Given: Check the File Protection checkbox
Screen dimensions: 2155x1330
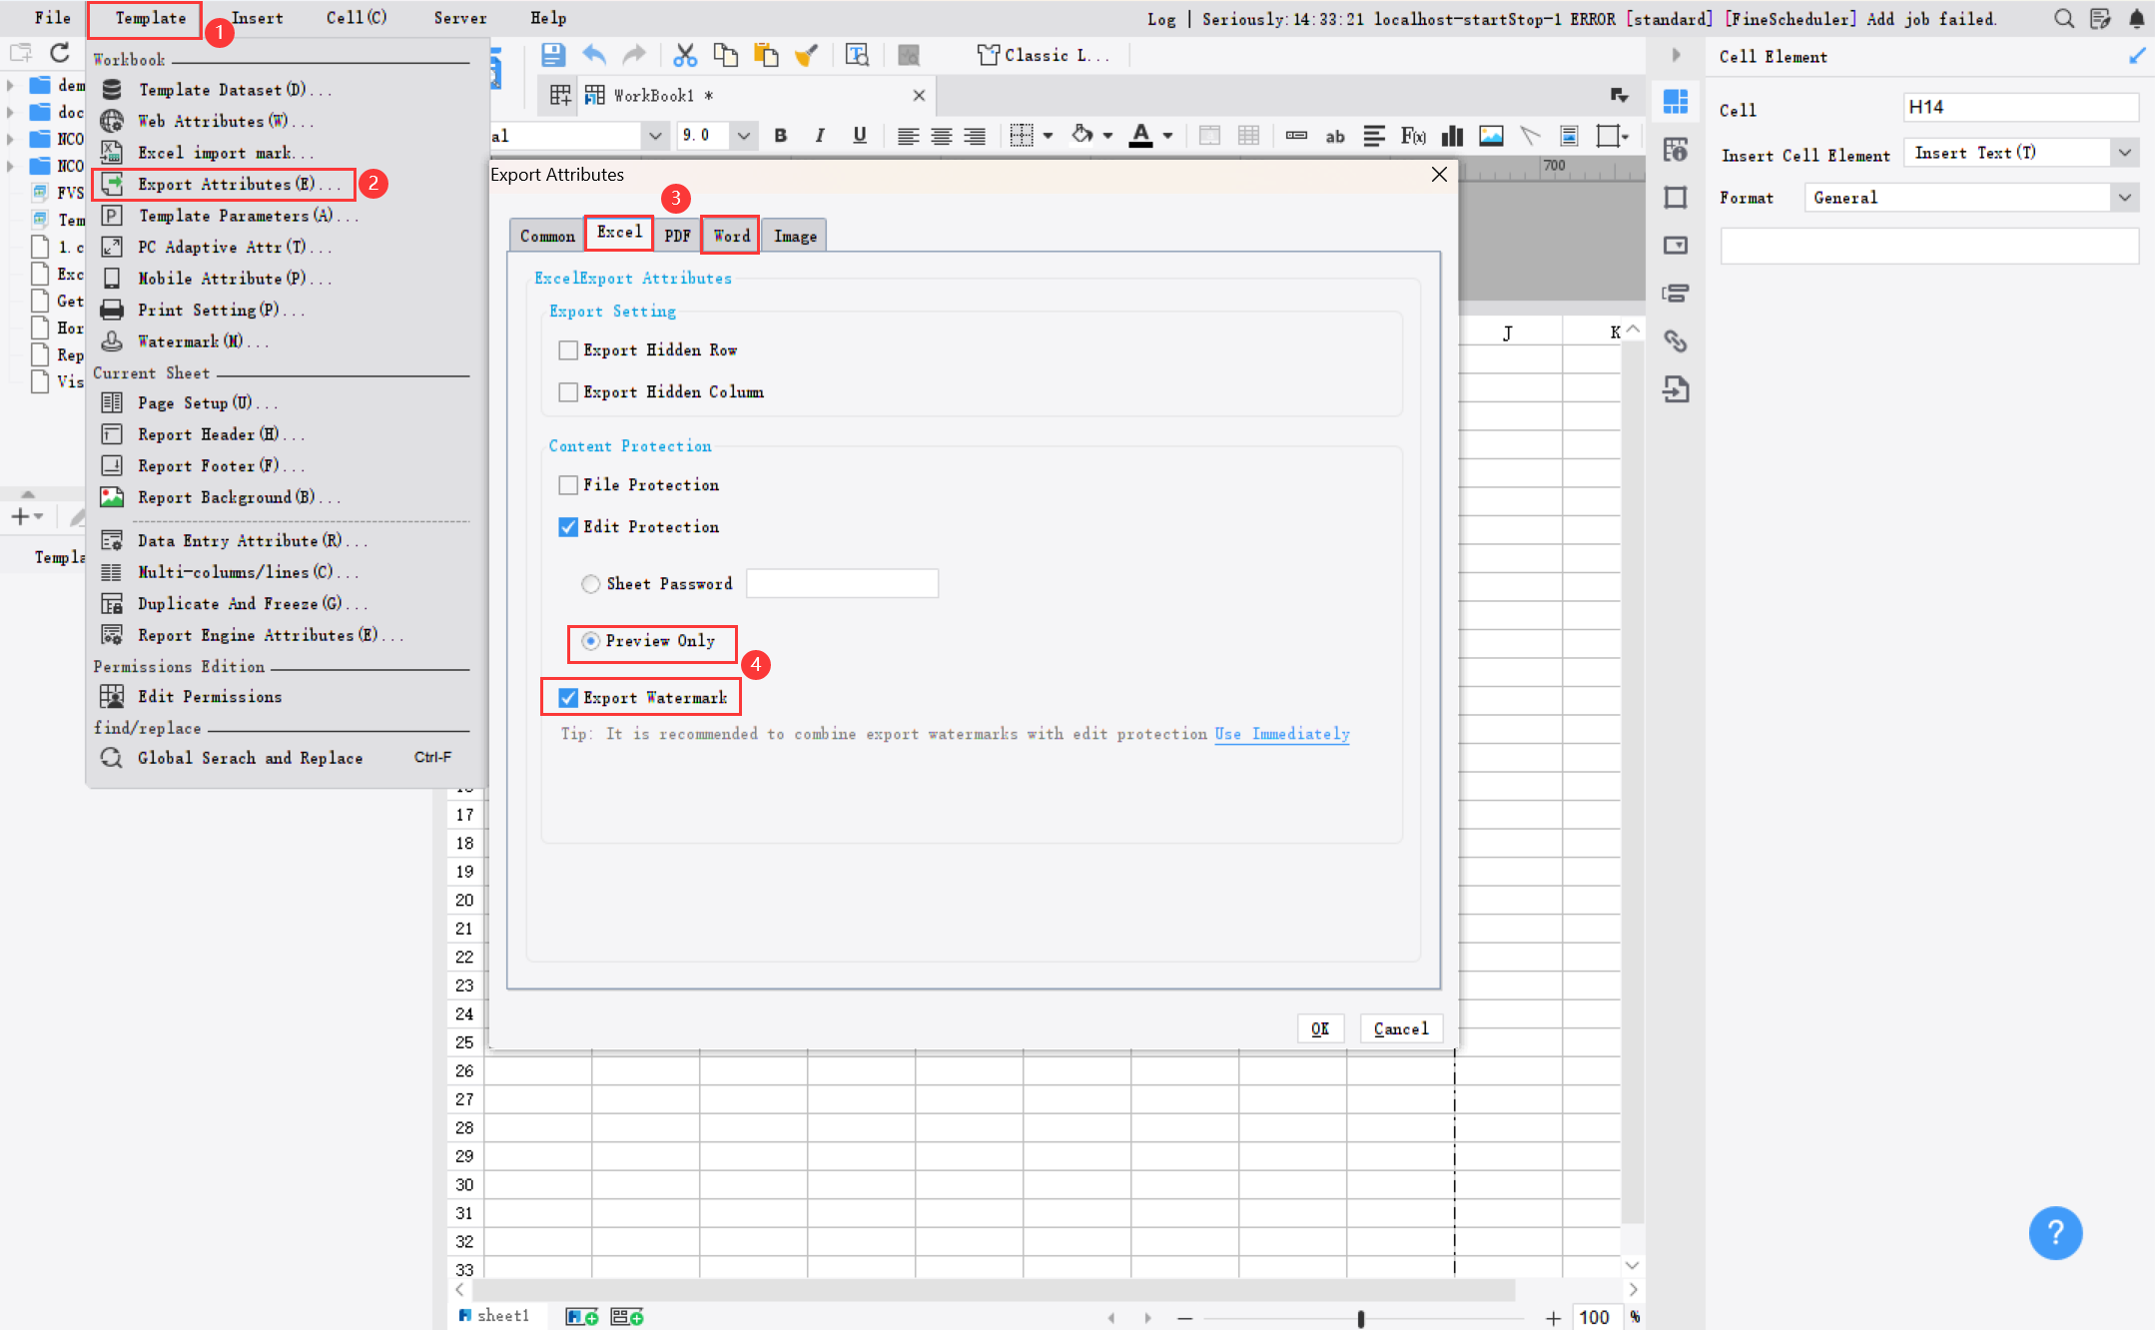Looking at the screenshot, I should pos(568,485).
